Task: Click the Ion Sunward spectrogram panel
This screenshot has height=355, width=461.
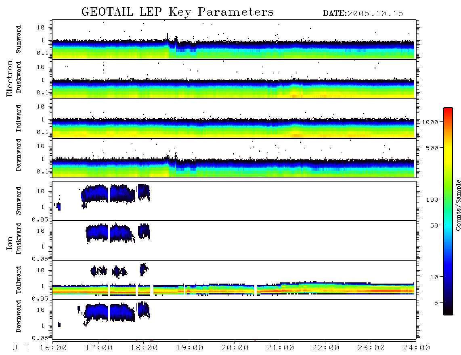Action: click(x=234, y=201)
